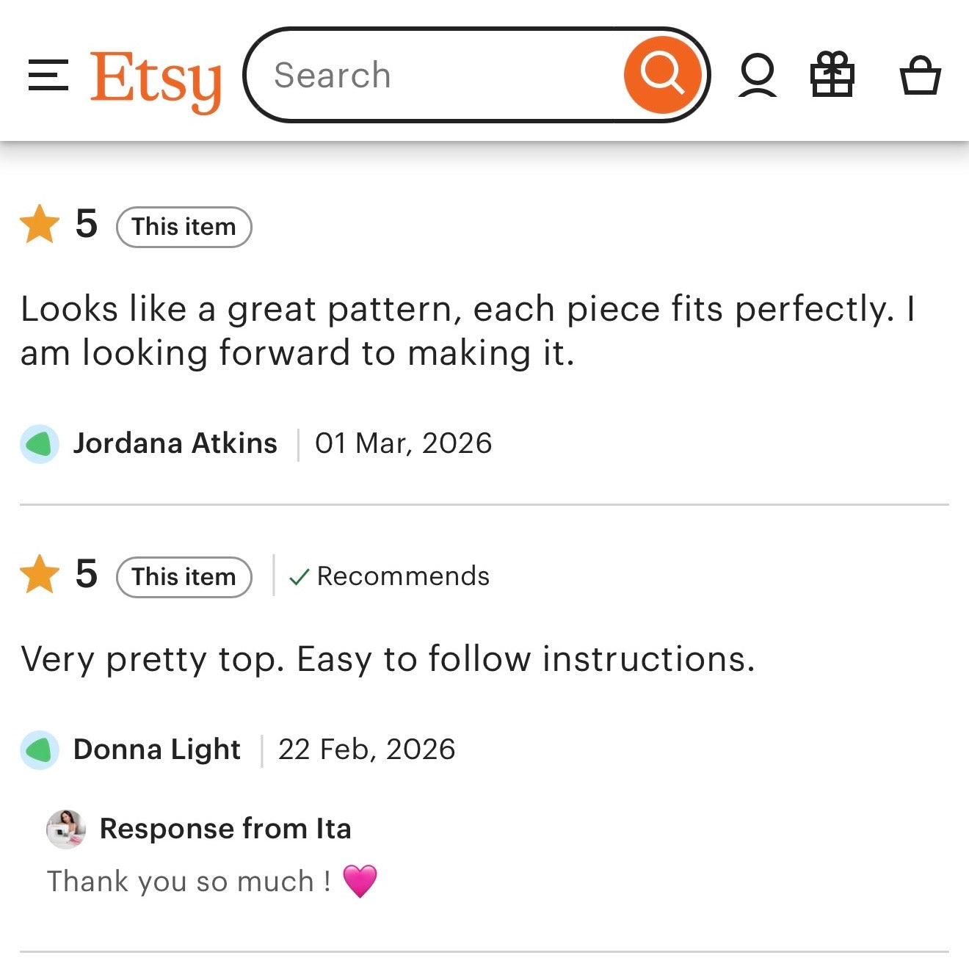Click the profile account icon
The image size is (969, 969).
(757, 74)
